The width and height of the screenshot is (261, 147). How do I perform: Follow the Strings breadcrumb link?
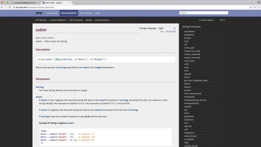[x=89, y=20]
